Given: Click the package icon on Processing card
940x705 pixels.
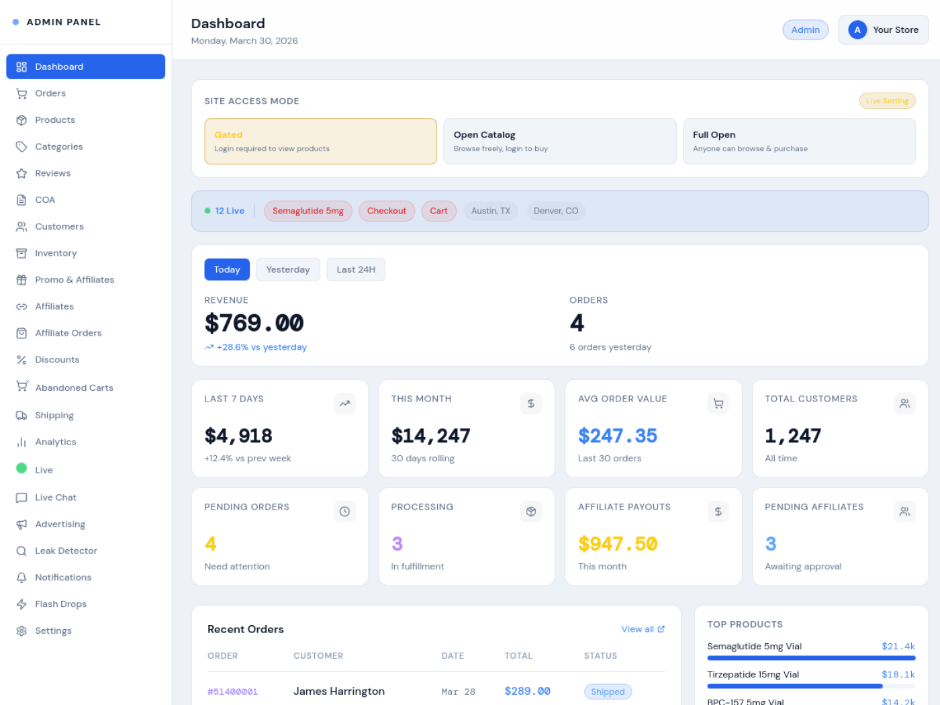Looking at the screenshot, I should (x=531, y=512).
